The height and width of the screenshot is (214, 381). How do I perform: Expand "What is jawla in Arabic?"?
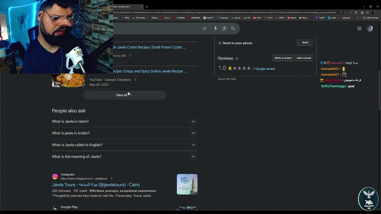(x=124, y=133)
